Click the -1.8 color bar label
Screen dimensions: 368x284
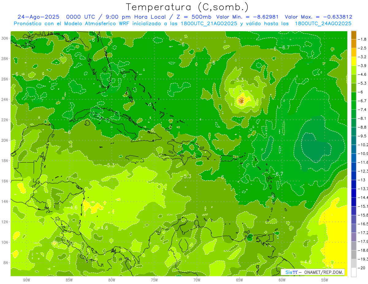pyautogui.click(x=362, y=39)
